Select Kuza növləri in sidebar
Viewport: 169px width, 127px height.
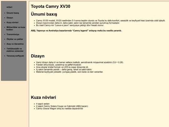(13, 23)
